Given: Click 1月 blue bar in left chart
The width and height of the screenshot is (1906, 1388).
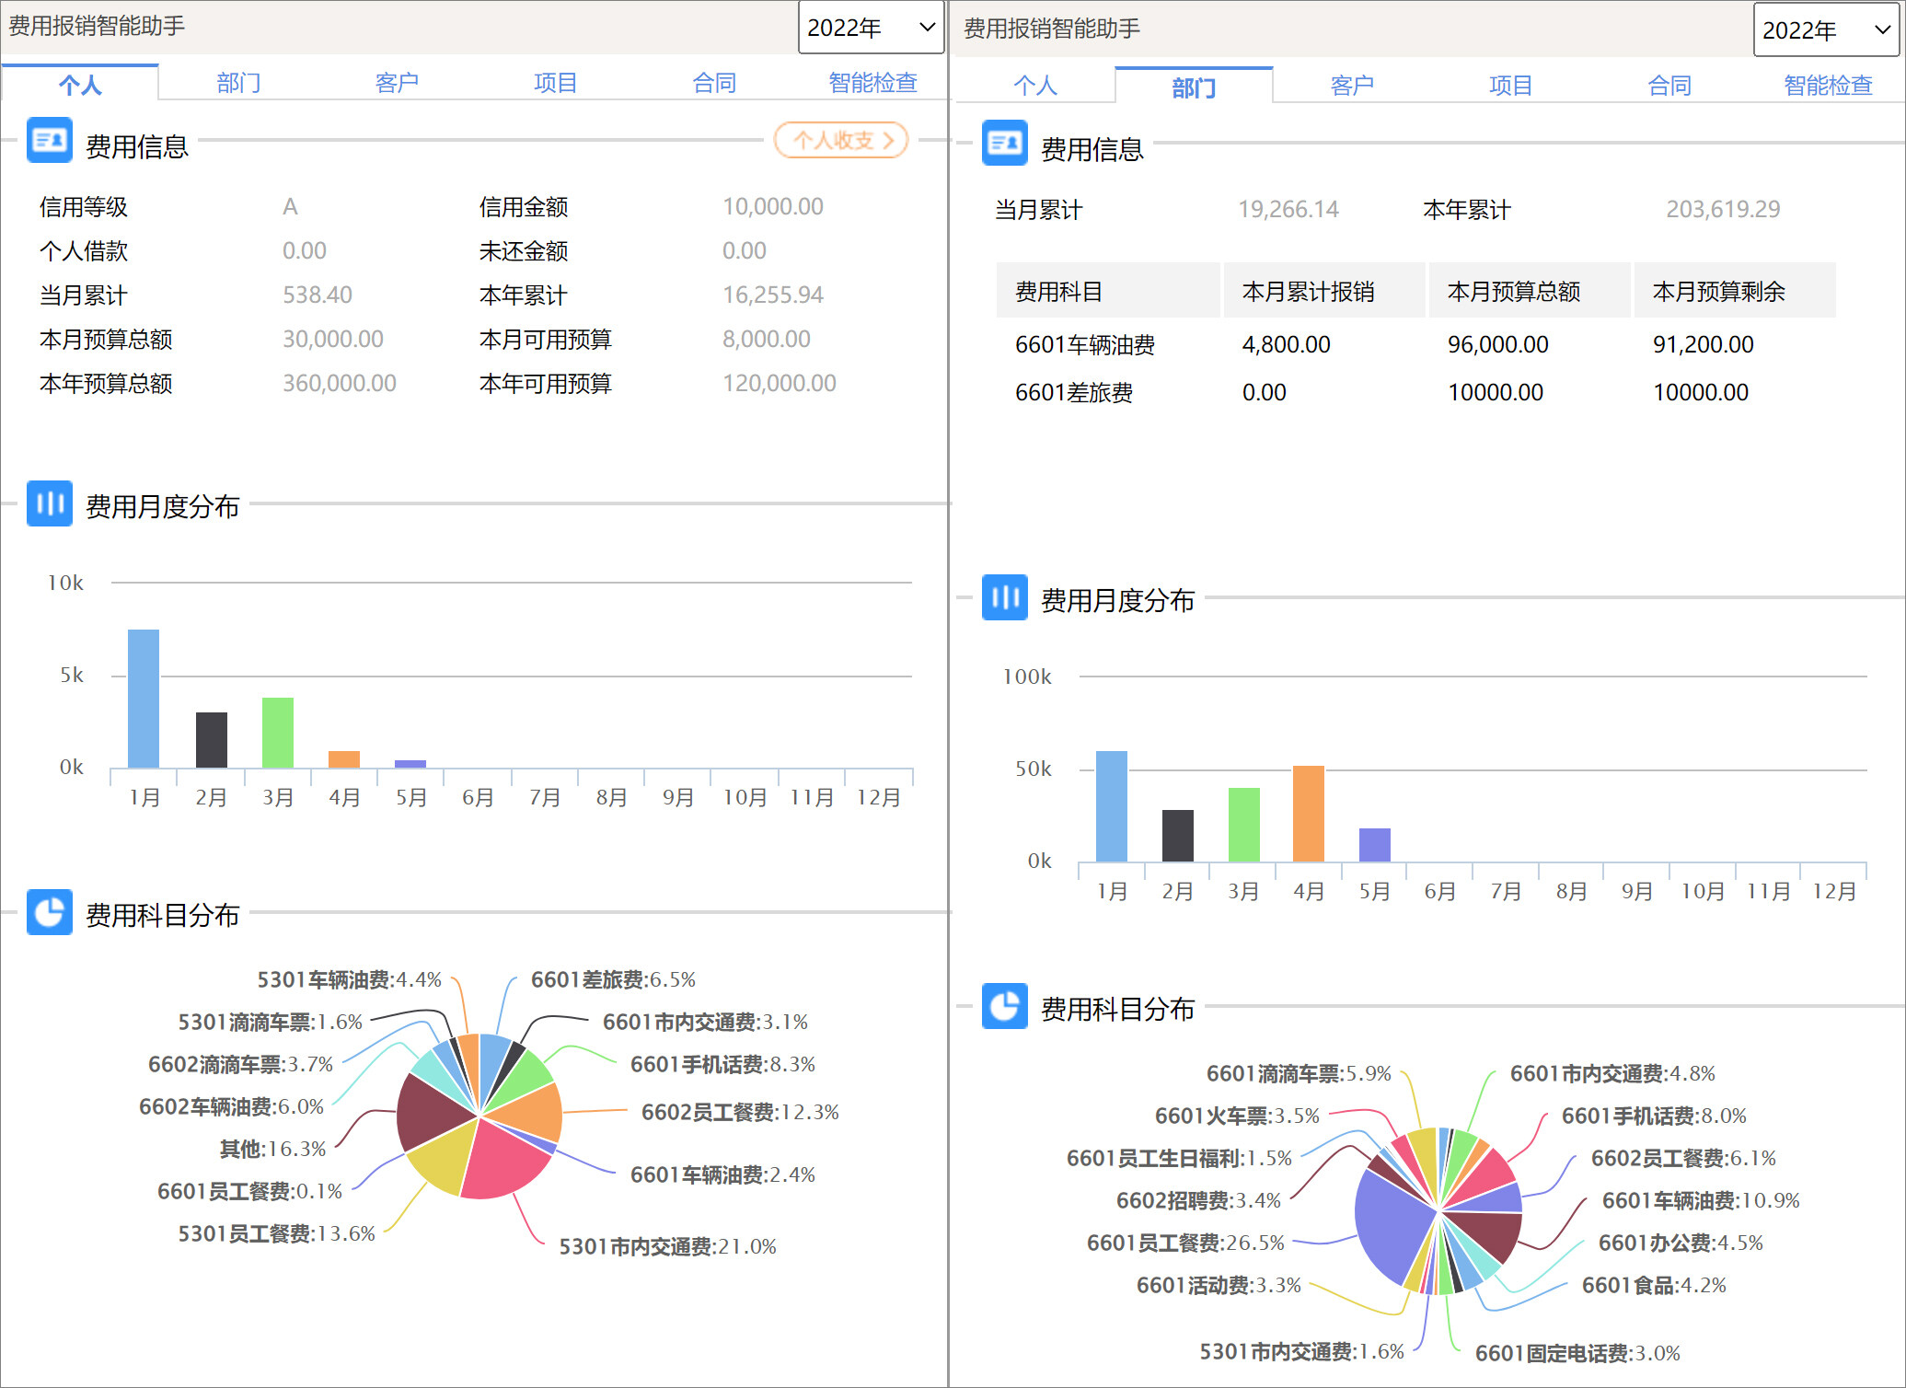Looking at the screenshot, I should 144,698.
